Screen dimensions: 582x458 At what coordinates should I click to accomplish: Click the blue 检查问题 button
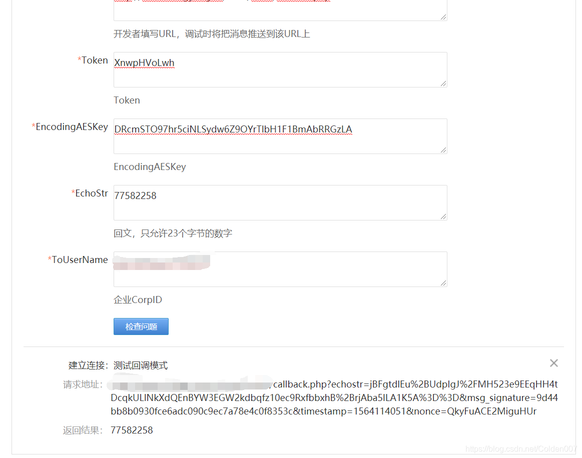pos(141,326)
